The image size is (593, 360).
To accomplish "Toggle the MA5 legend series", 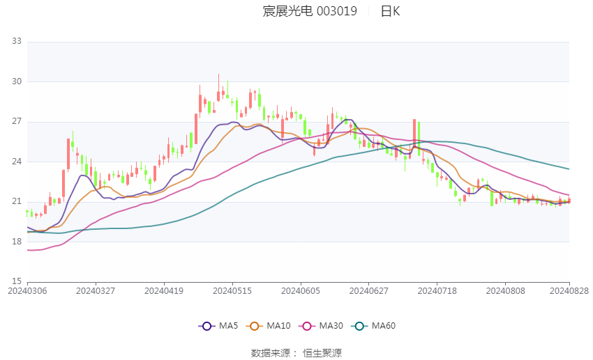I will click(x=218, y=326).
